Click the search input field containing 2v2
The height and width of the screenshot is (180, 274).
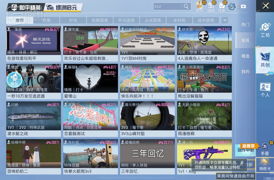coord(167,7)
